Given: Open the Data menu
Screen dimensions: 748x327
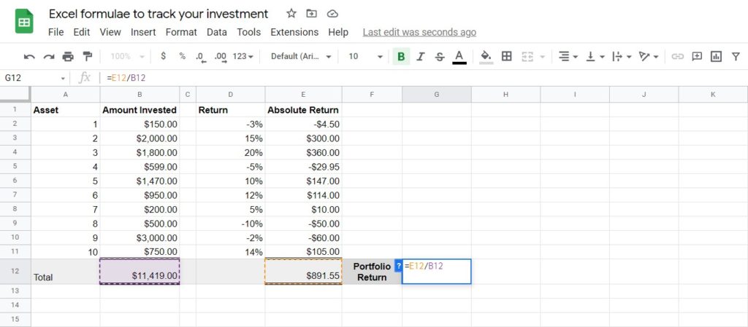Looking at the screenshot, I should [x=216, y=32].
